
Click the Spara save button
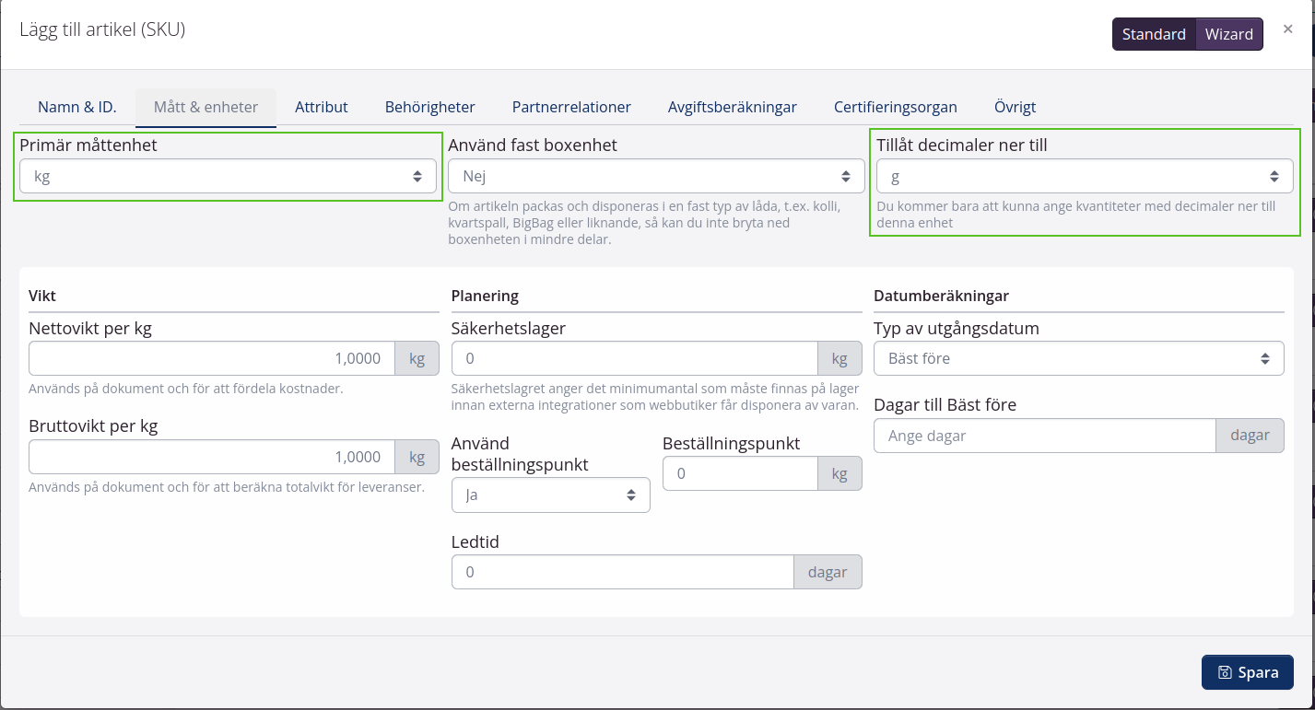(1247, 672)
